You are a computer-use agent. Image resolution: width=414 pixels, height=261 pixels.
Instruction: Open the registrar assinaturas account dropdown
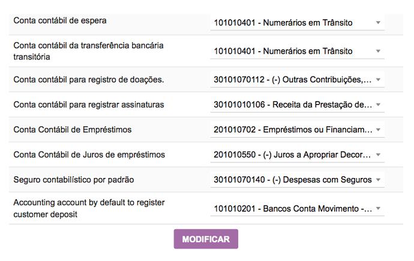(297, 105)
